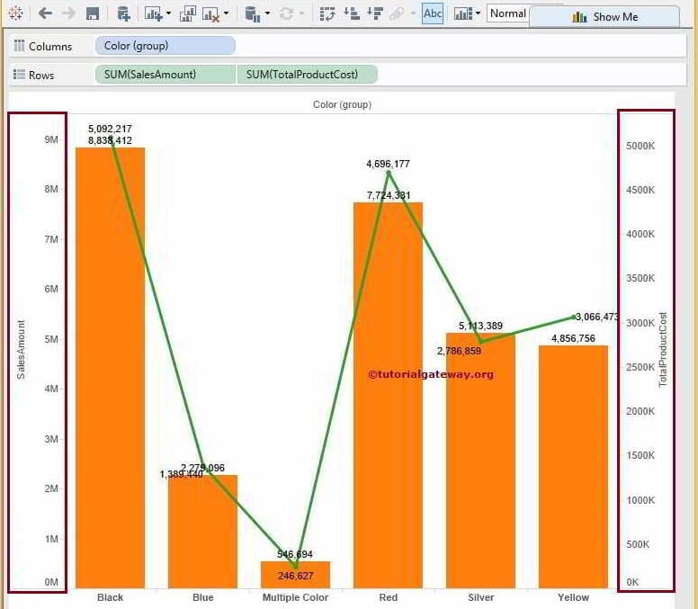Screen dimensions: 698x609
Task: Click the Run Update refresh icon
Action: [286, 13]
